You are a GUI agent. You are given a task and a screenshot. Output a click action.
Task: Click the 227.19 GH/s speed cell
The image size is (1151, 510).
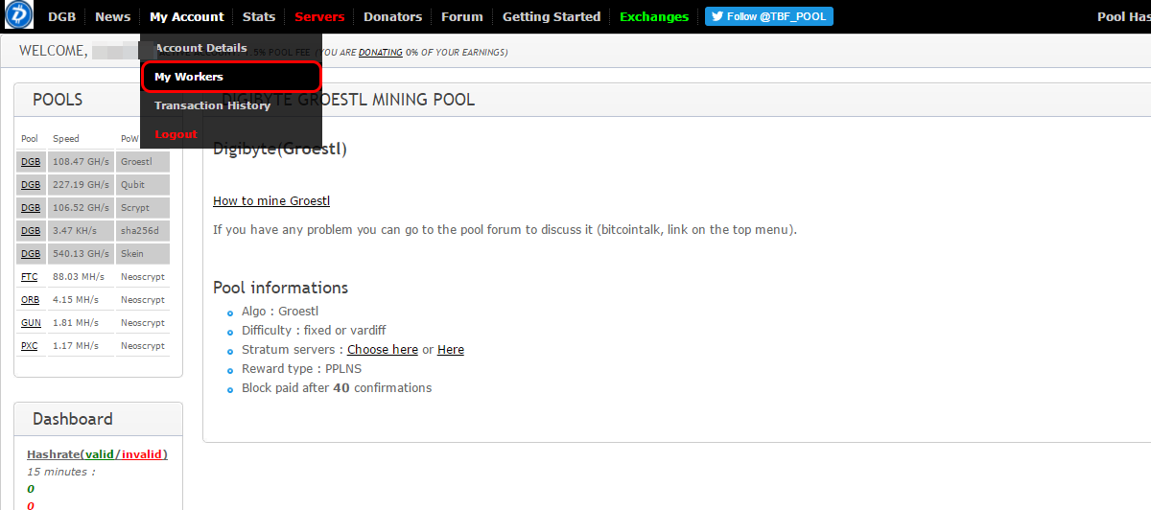click(82, 185)
